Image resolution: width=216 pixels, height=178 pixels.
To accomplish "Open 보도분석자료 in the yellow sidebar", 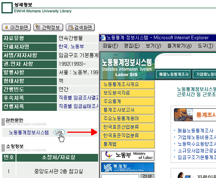I will point(128,93).
